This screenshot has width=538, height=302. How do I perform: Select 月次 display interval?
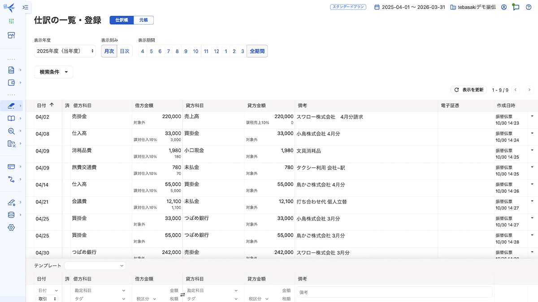[x=109, y=51]
